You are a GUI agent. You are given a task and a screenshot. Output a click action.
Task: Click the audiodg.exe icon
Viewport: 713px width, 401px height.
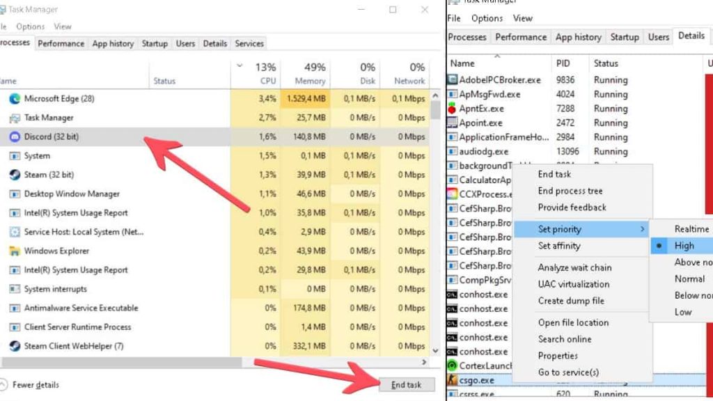(452, 151)
